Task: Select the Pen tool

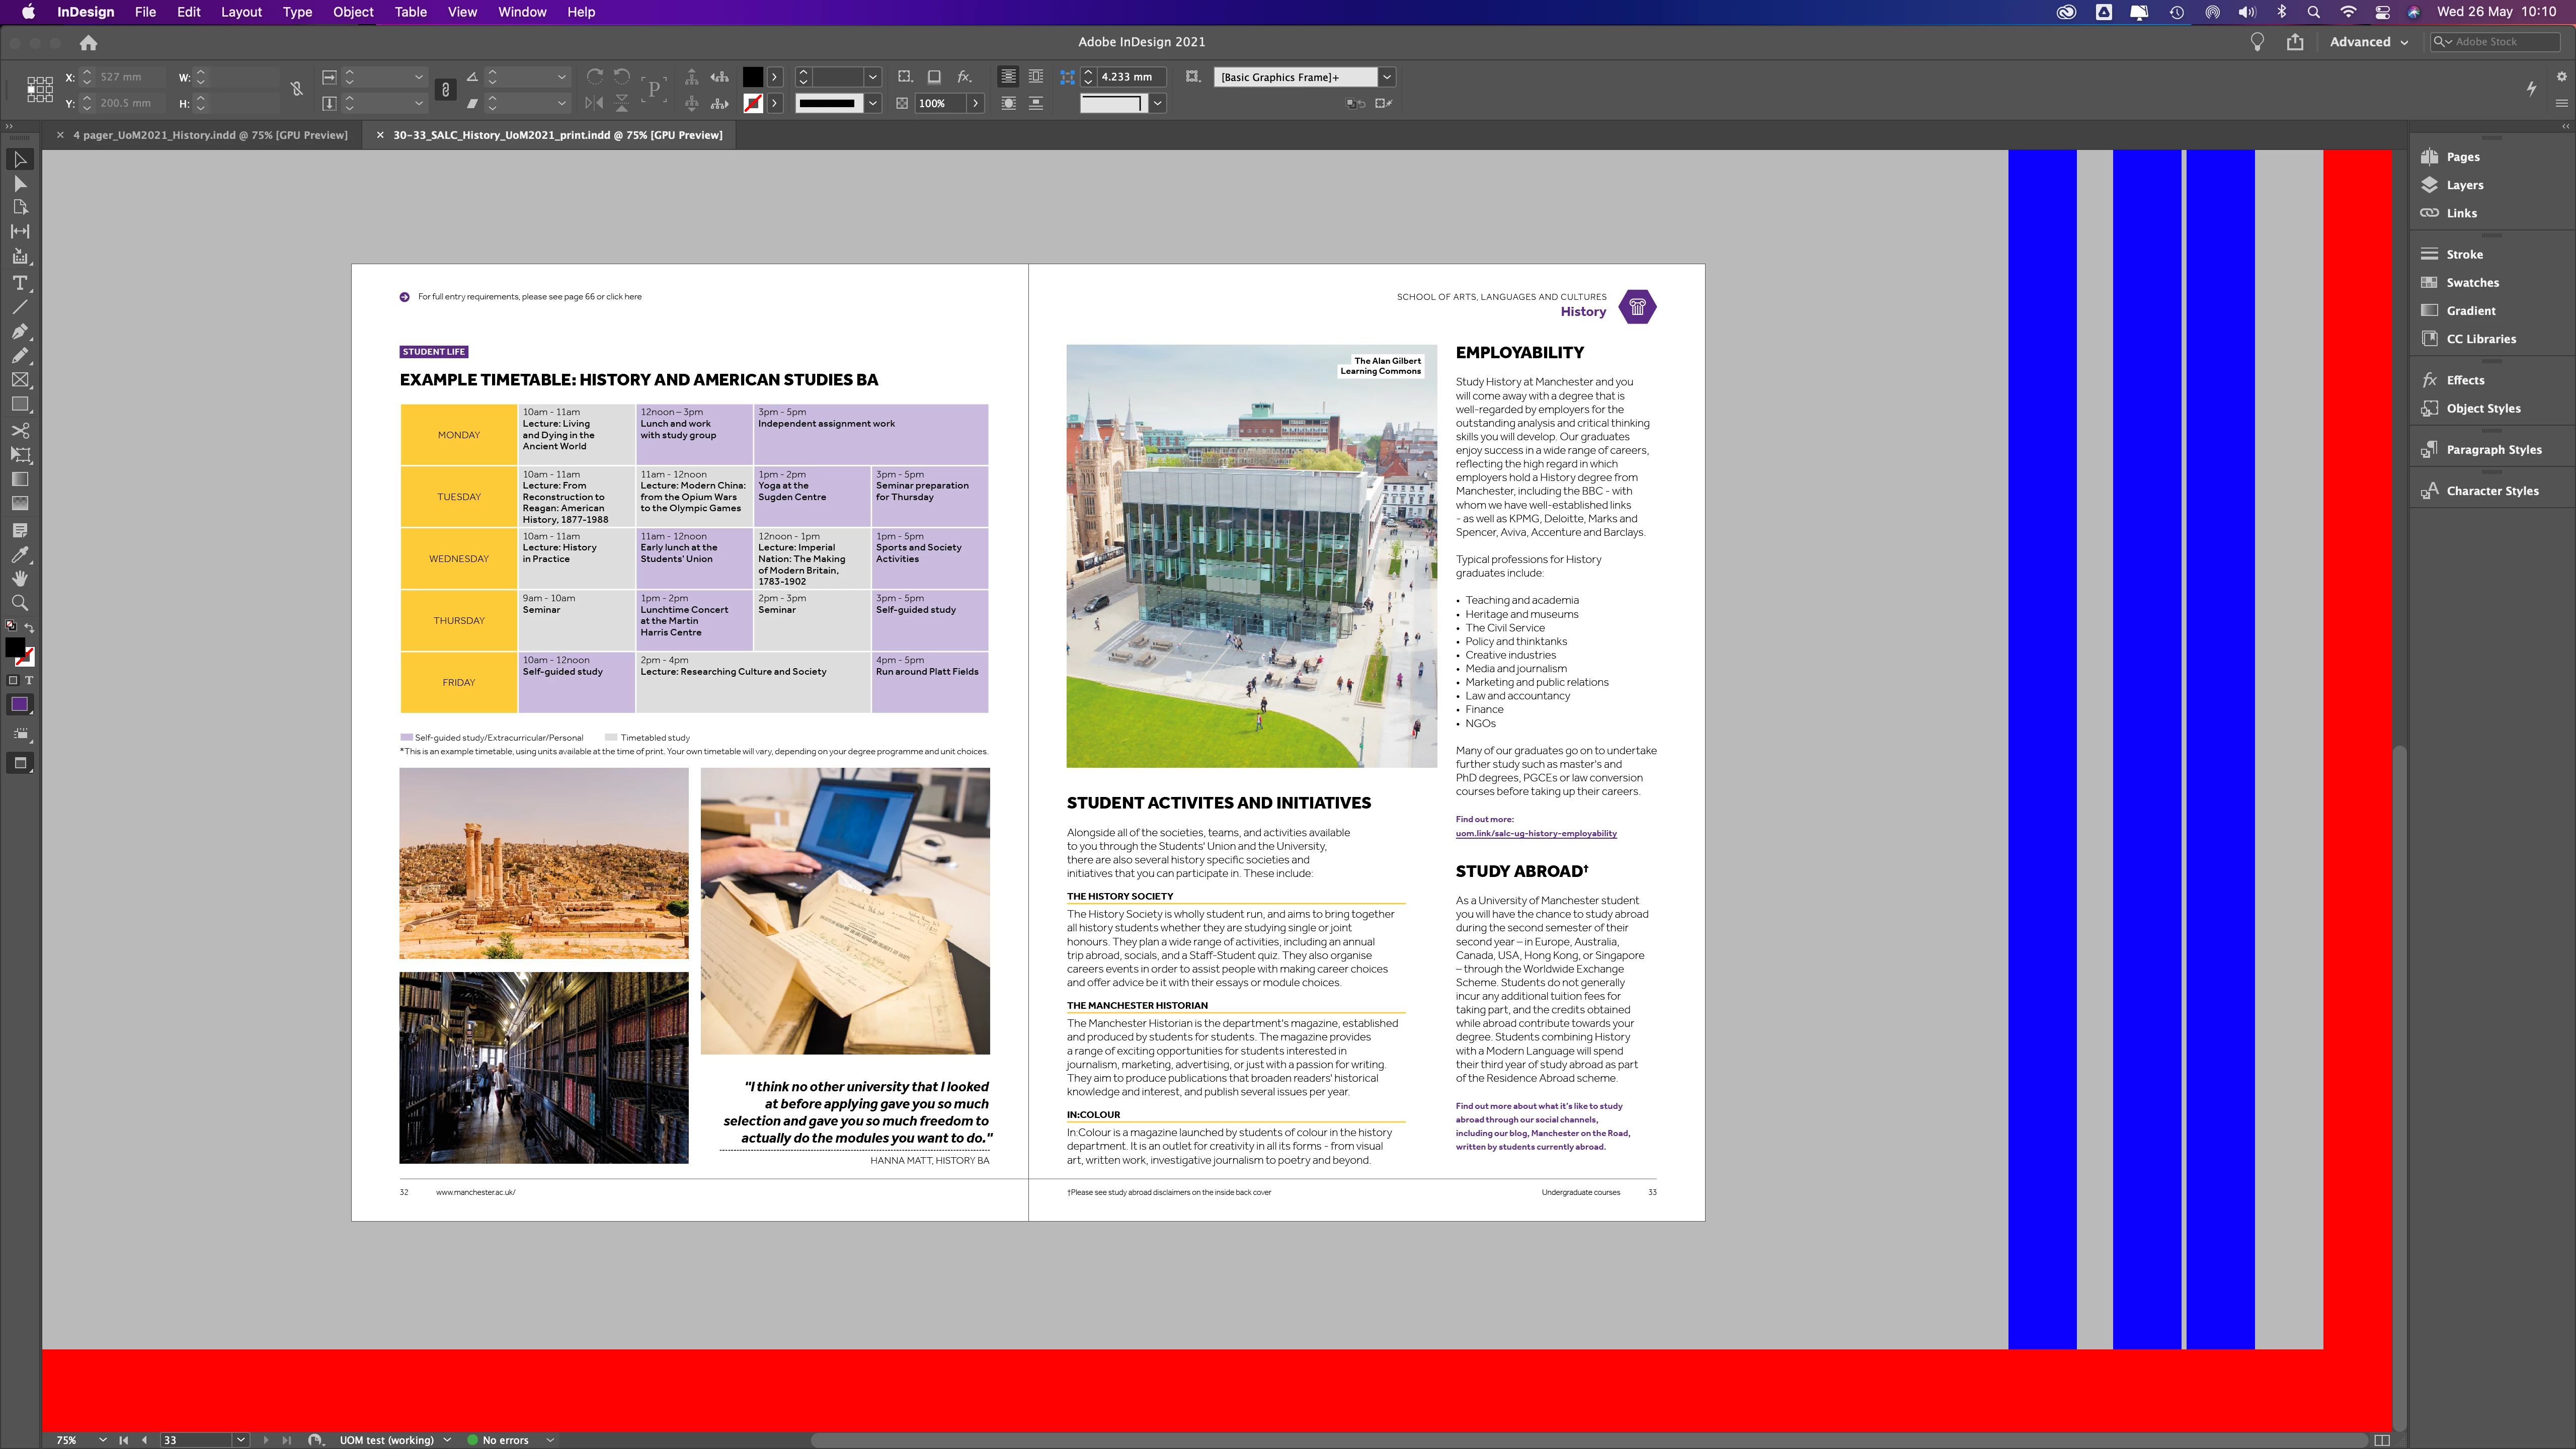Action: coord(19,331)
